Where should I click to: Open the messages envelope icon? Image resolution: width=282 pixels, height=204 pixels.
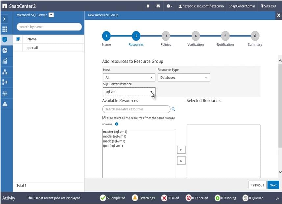point(158,6)
